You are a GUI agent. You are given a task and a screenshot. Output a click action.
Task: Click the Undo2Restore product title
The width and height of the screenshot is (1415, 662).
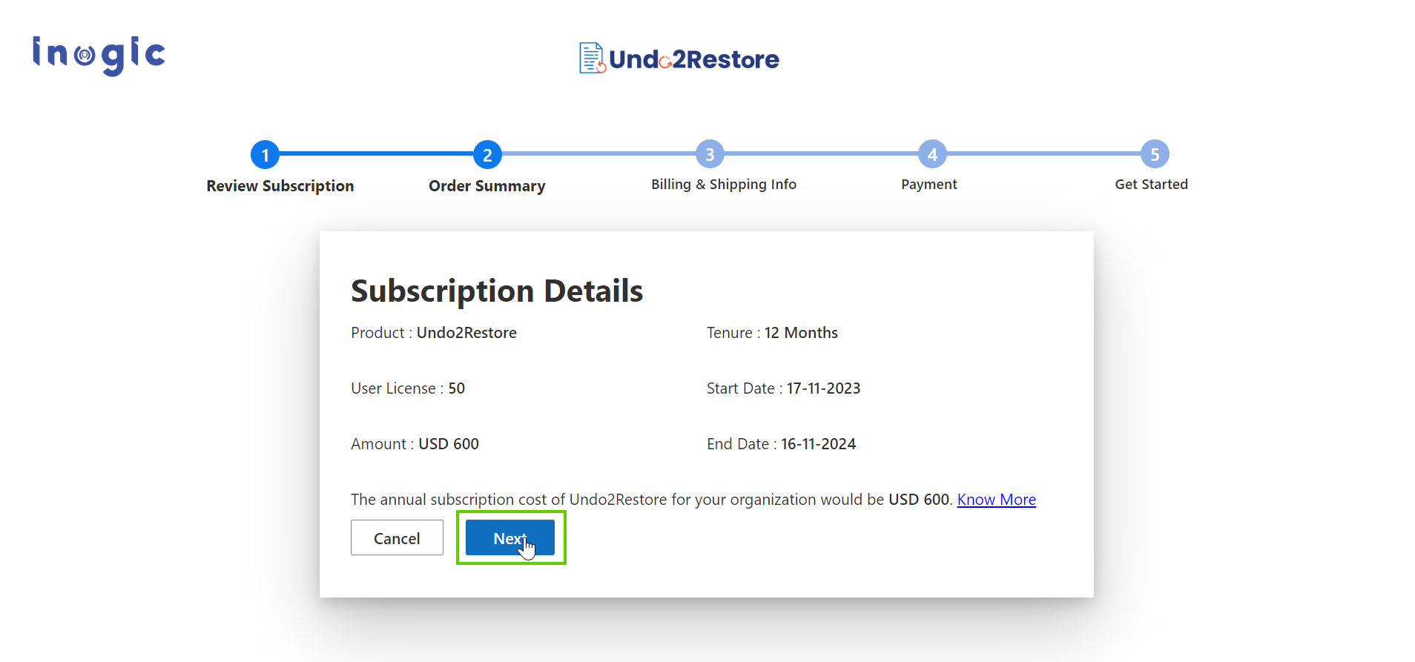point(693,59)
